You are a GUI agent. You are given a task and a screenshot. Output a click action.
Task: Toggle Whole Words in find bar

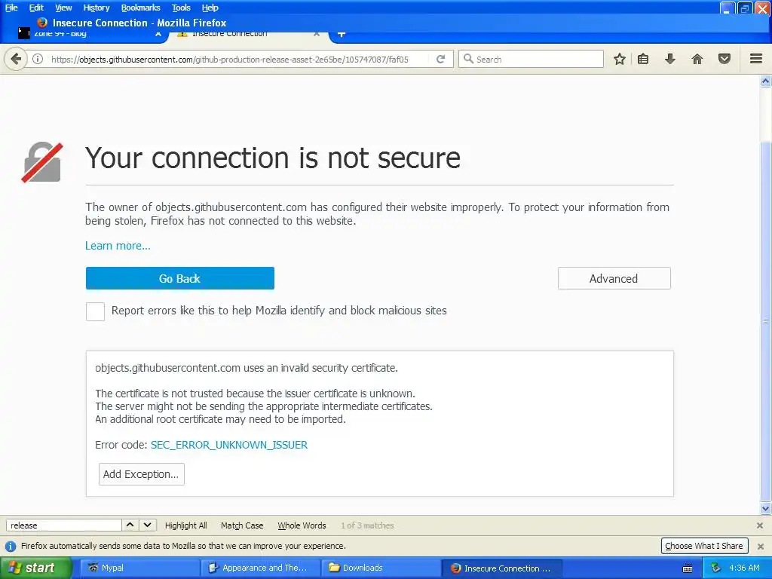[302, 525]
